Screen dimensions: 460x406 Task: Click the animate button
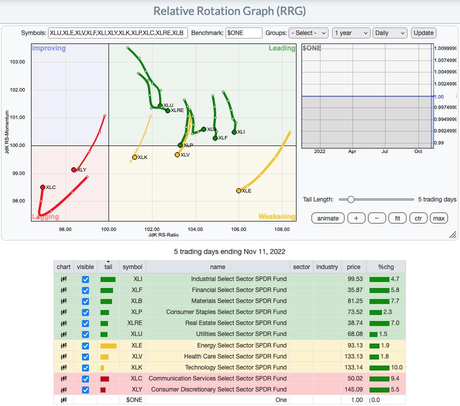pyautogui.click(x=328, y=218)
